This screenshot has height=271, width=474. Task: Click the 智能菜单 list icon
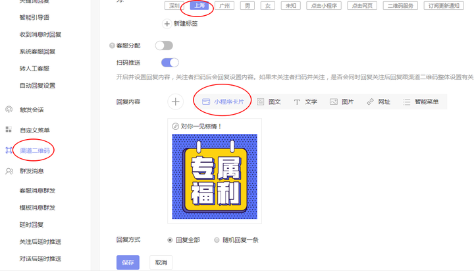click(407, 102)
